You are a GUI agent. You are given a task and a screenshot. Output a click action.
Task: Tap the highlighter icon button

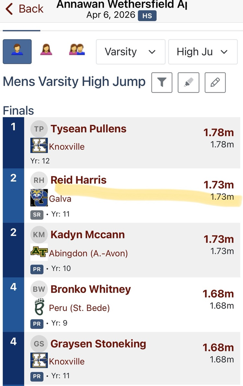click(188, 82)
